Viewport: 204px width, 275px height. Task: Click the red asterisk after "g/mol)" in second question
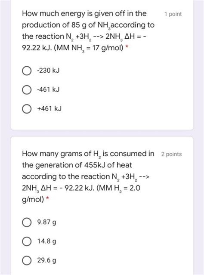47,199
